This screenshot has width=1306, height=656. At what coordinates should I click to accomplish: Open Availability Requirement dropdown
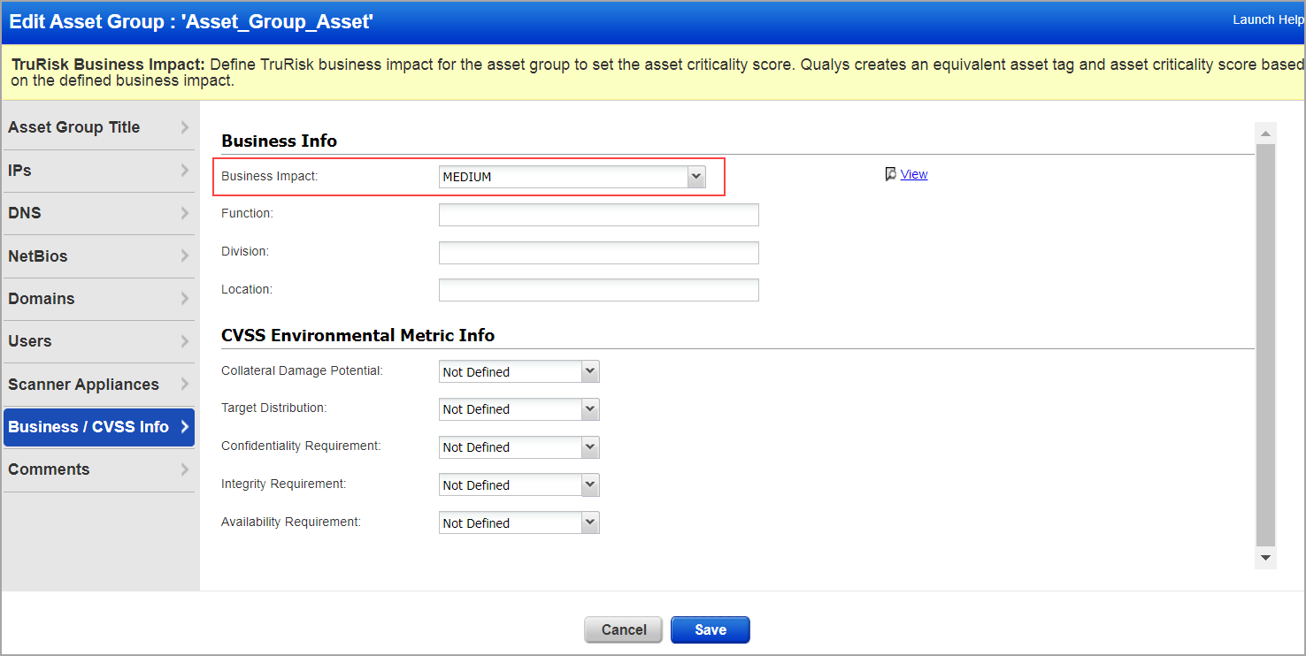519,523
